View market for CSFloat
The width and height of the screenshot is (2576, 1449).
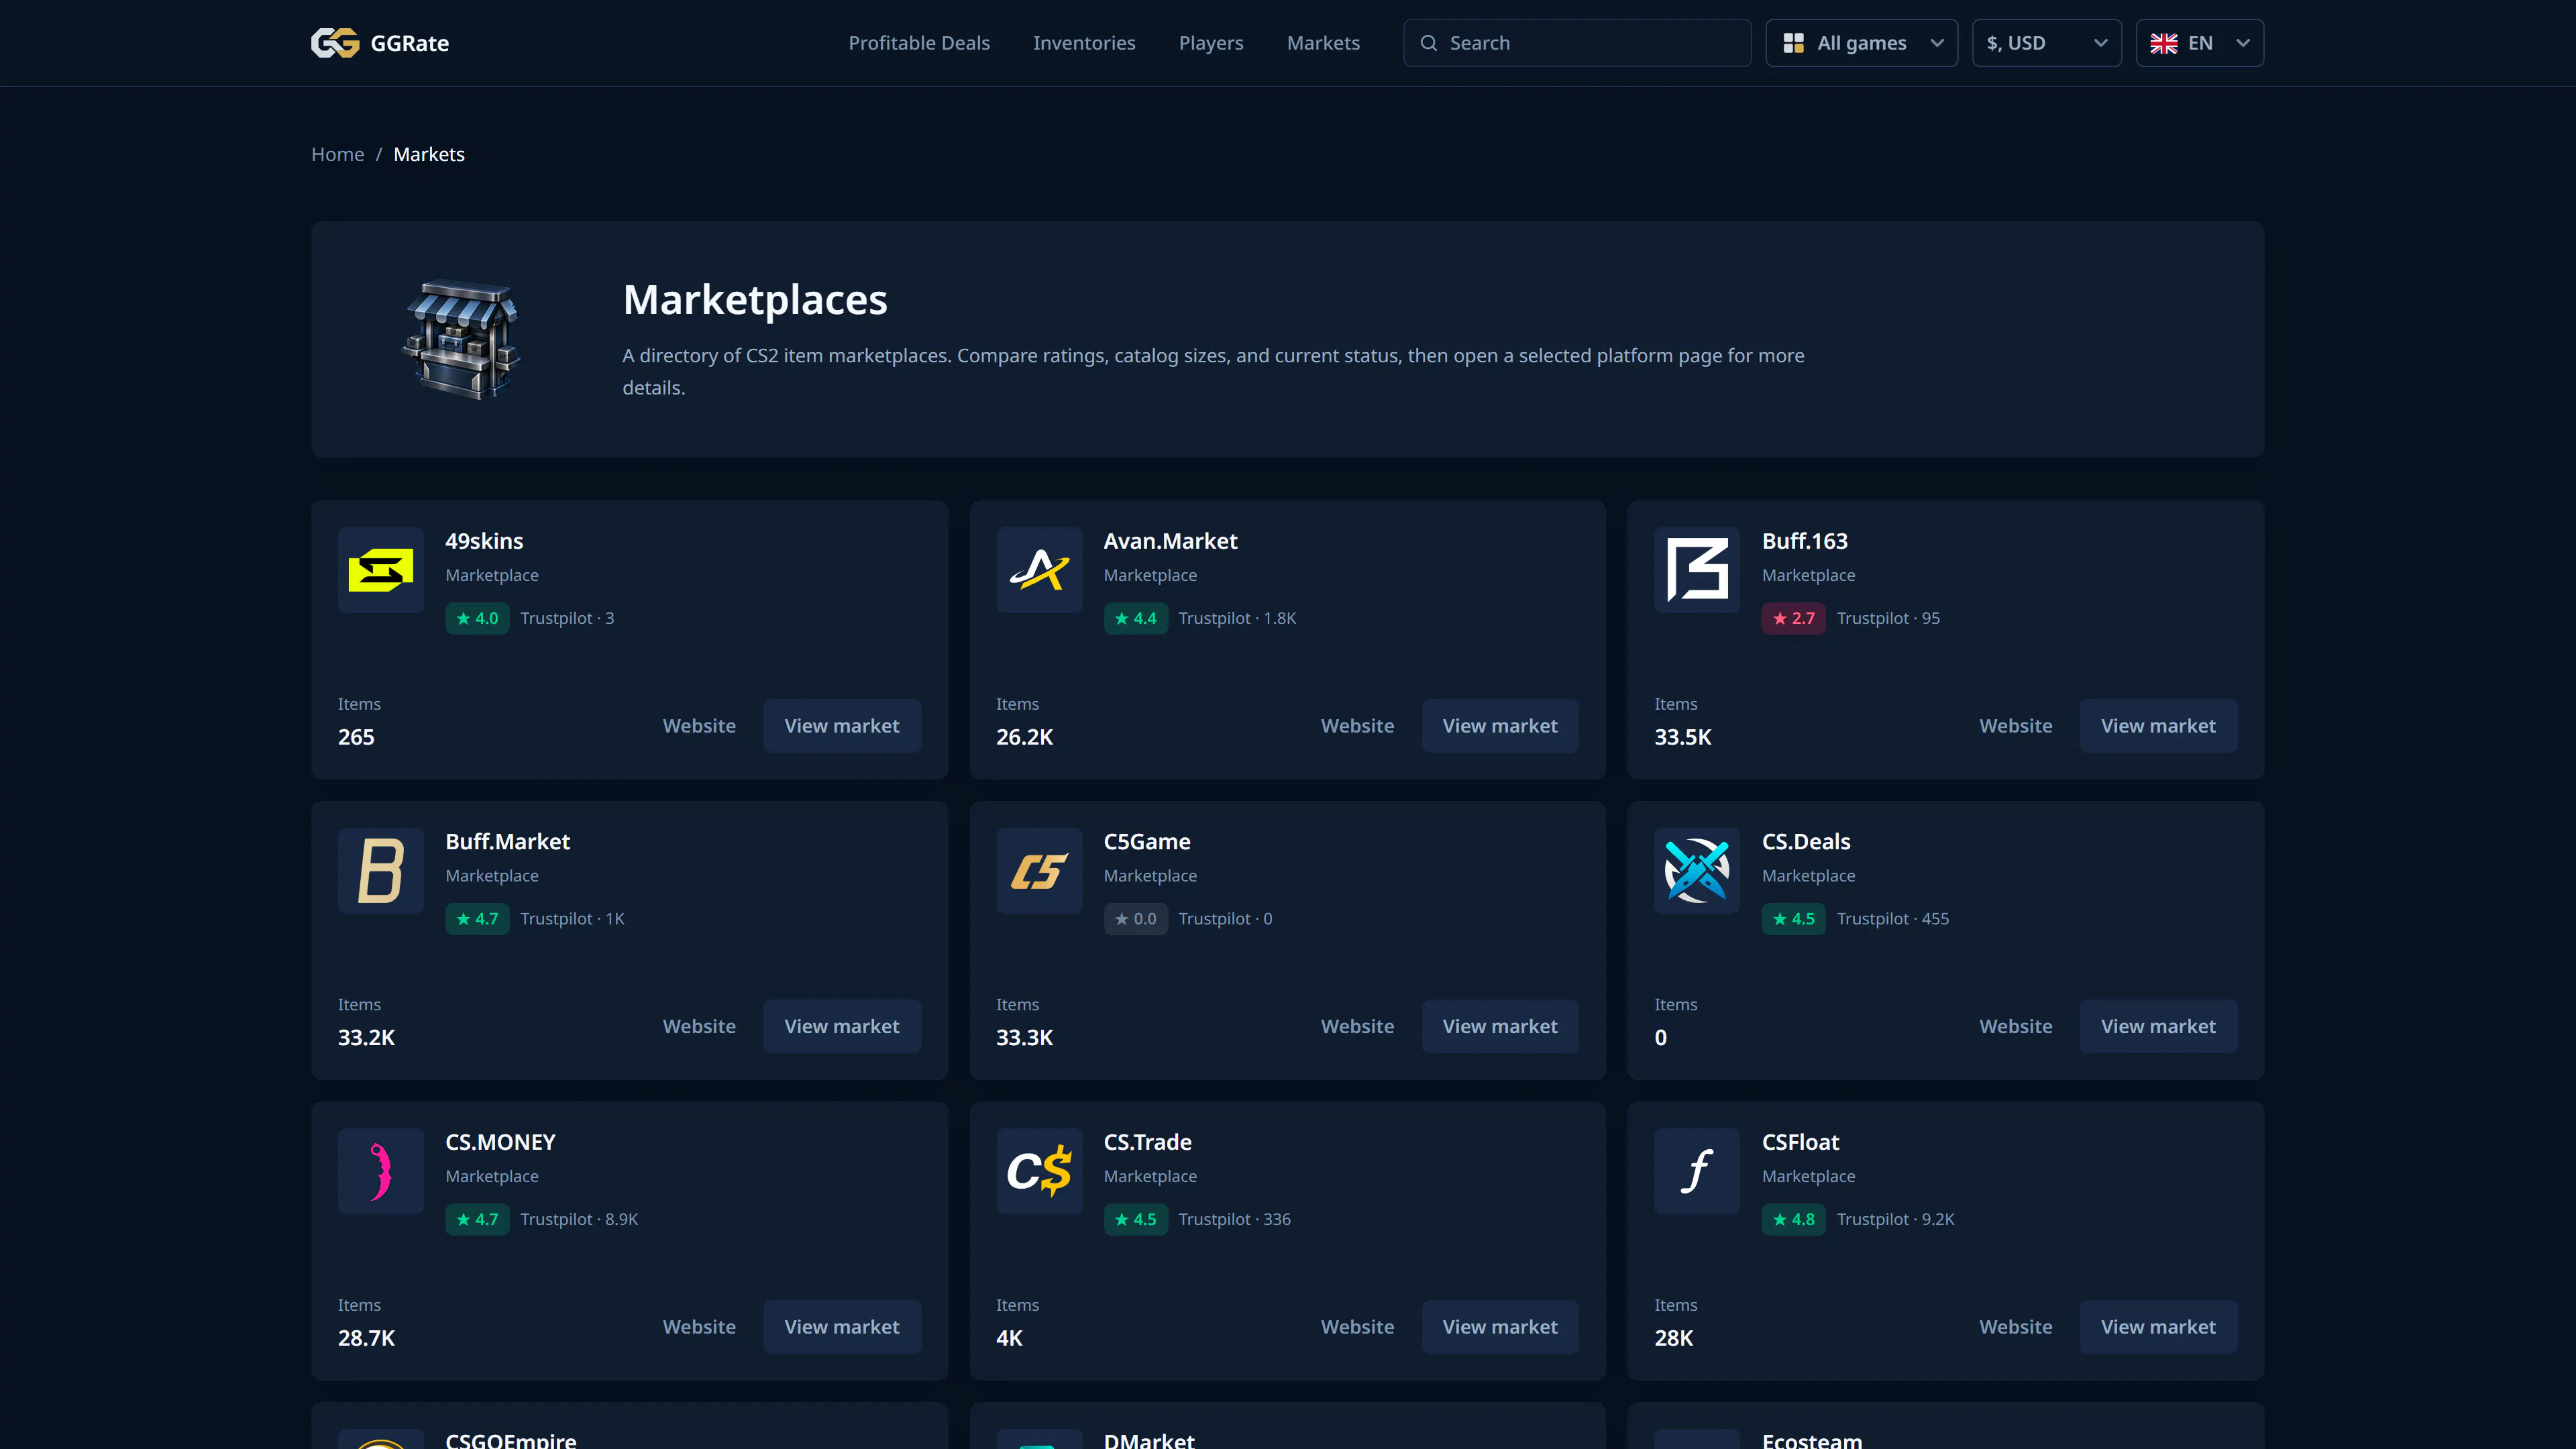click(2158, 1327)
